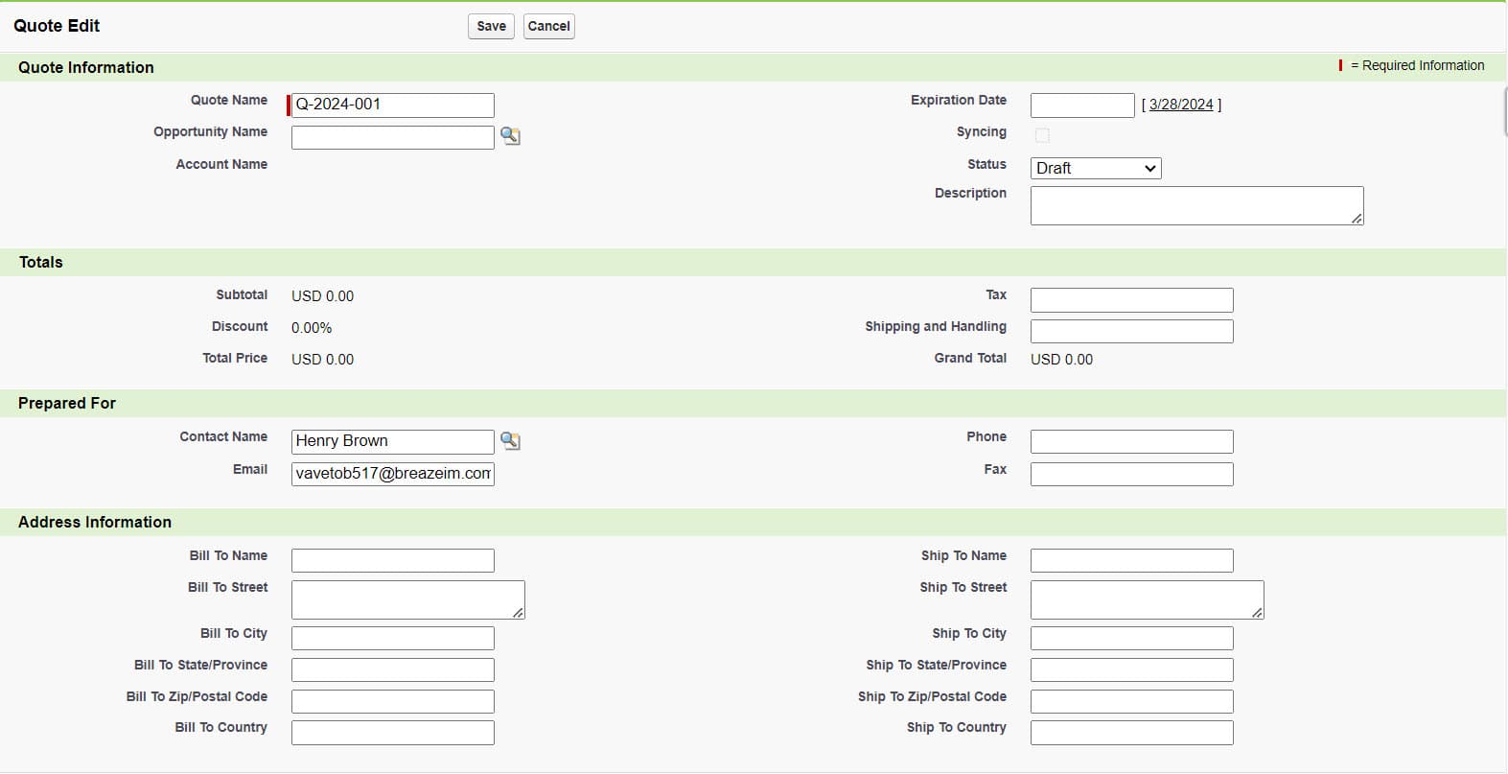Select the Phone input field

1132,441
